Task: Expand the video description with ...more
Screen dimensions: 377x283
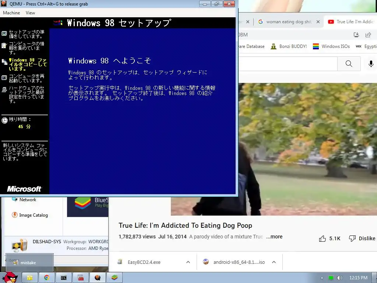Action: 274,237
